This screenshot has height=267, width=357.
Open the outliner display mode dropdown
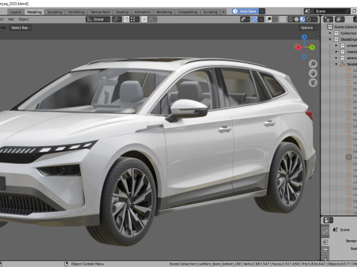click(340, 19)
